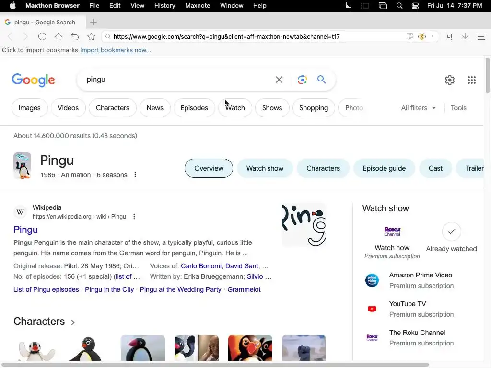Open the Tools search options

tap(458, 108)
